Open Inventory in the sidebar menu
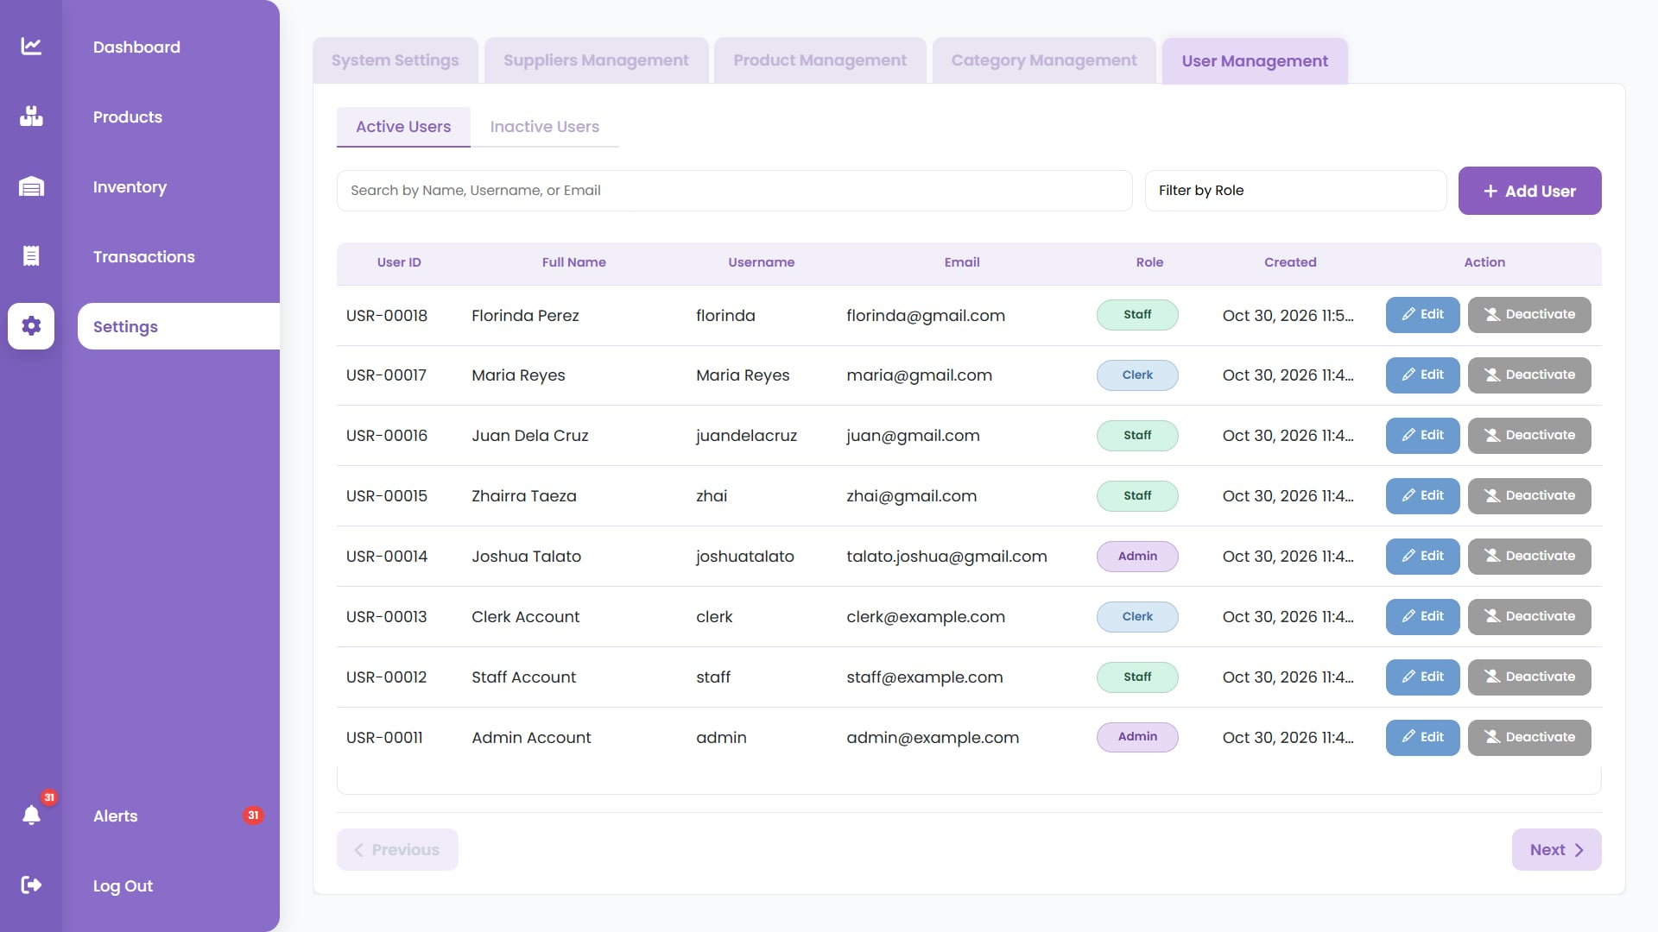Screen dimensions: 1658x932 (130, 186)
